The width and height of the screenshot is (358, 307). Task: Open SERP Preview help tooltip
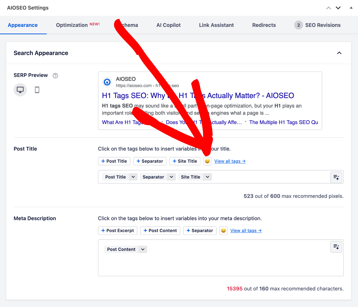click(55, 76)
